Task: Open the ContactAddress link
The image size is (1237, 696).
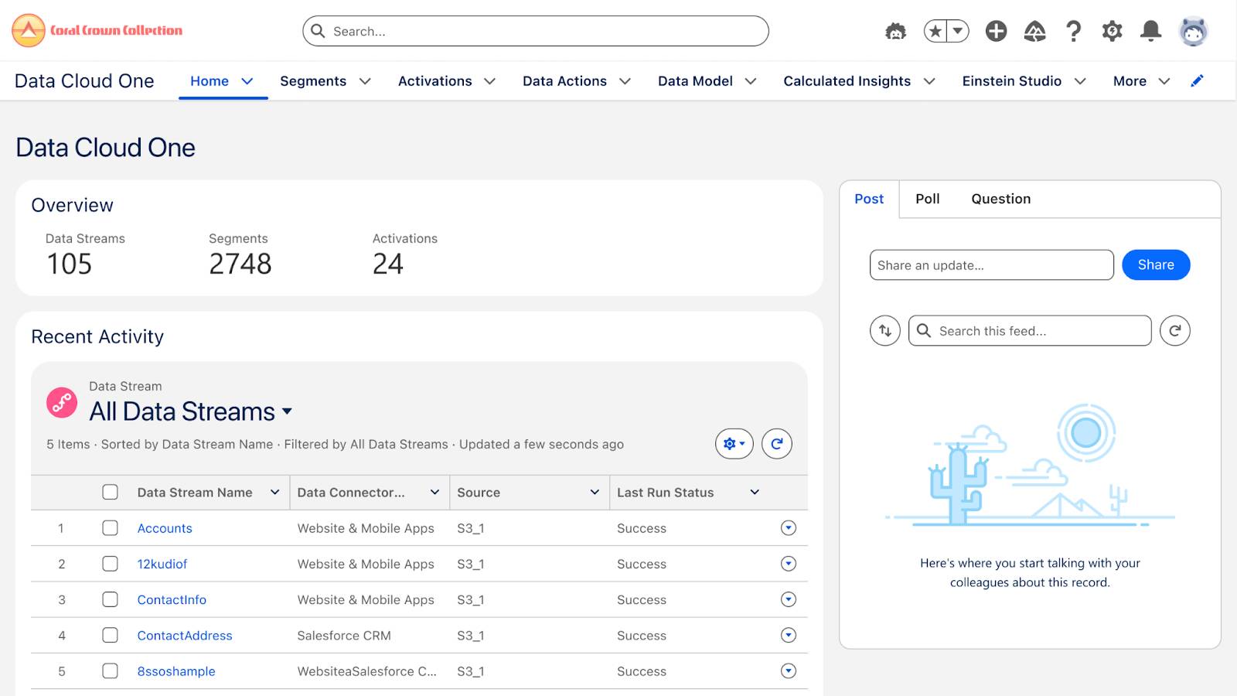Action: click(x=185, y=635)
